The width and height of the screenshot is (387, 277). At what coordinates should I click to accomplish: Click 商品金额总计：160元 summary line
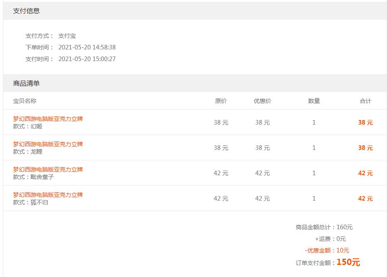click(324, 227)
